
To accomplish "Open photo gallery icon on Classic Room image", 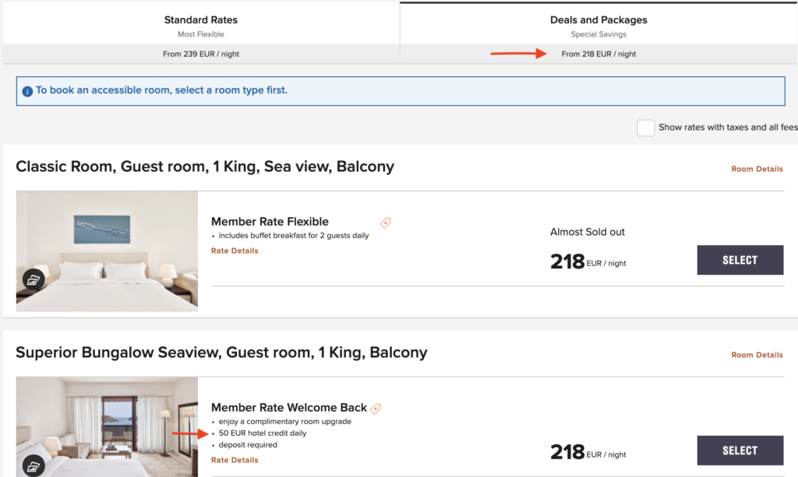I will 34,280.
